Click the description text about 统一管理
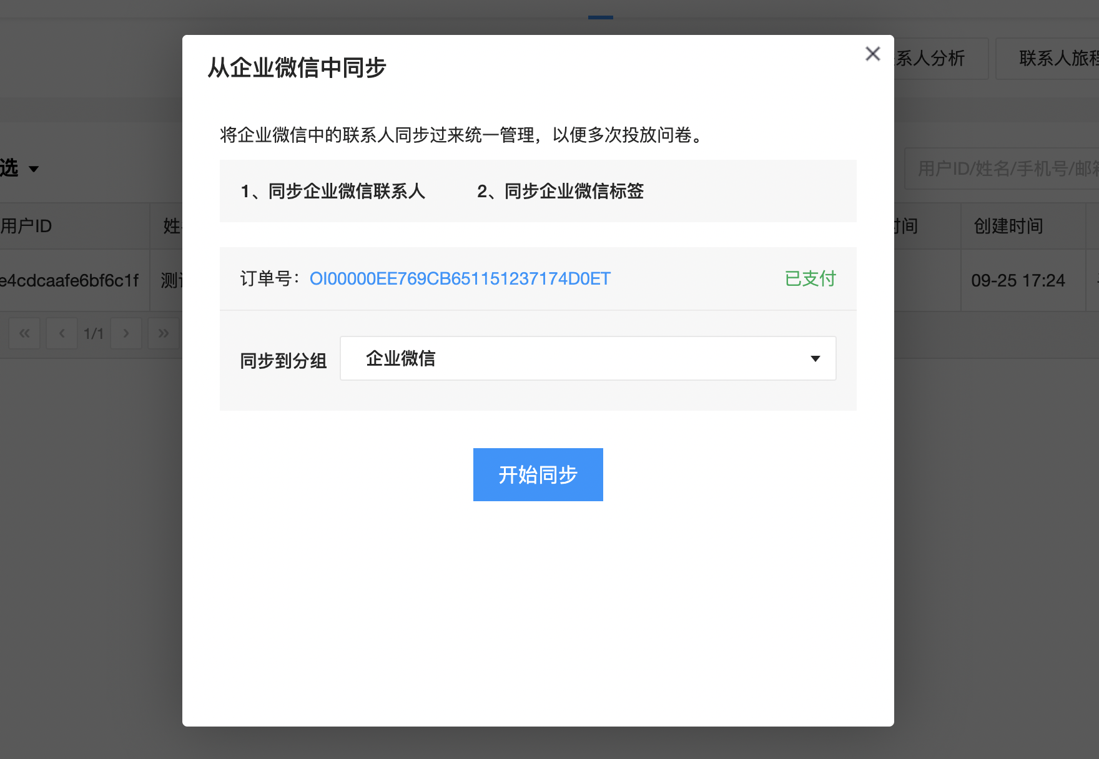Screen dimensions: 1099x759 point(463,135)
